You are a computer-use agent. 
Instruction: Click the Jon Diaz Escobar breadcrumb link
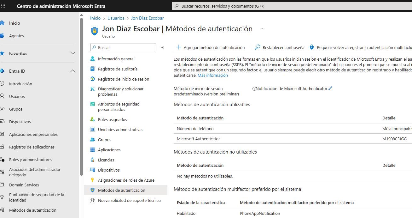point(147,18)
